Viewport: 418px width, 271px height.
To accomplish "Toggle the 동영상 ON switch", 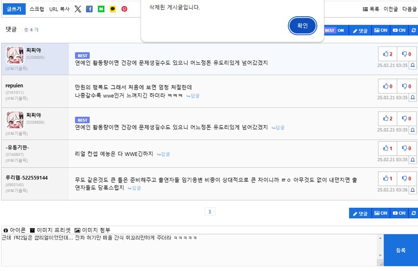I will point(398,30).
